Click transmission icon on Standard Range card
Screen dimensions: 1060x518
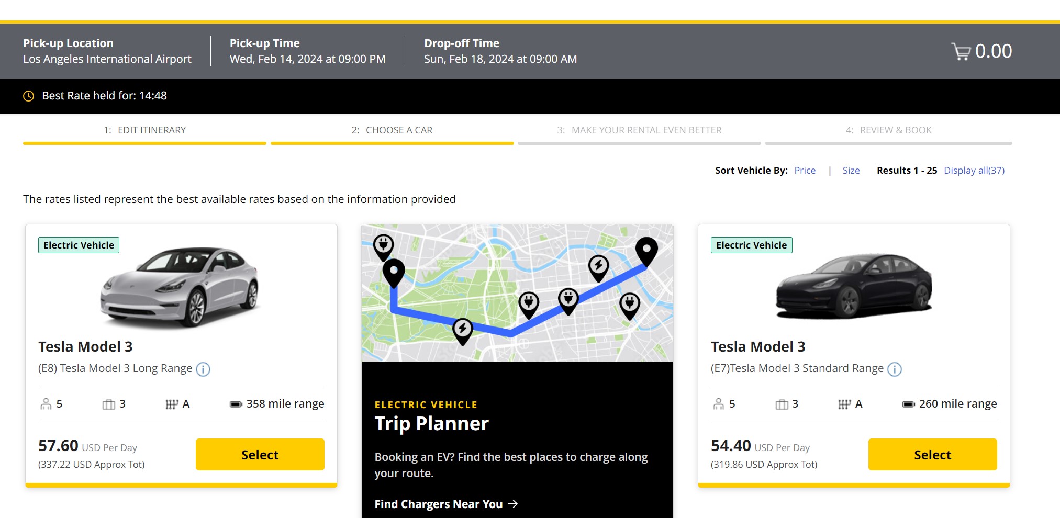(x=844, y=404)
